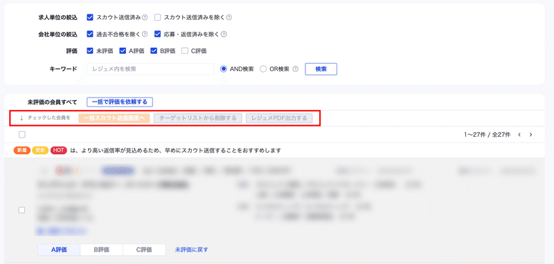Click the red HOT badge
Image resolution: width=554 pixels, height=264 pixels.
59,151
